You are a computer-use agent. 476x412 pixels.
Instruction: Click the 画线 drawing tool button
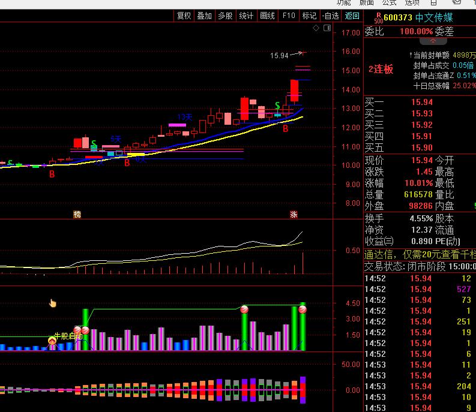point(267,16)
